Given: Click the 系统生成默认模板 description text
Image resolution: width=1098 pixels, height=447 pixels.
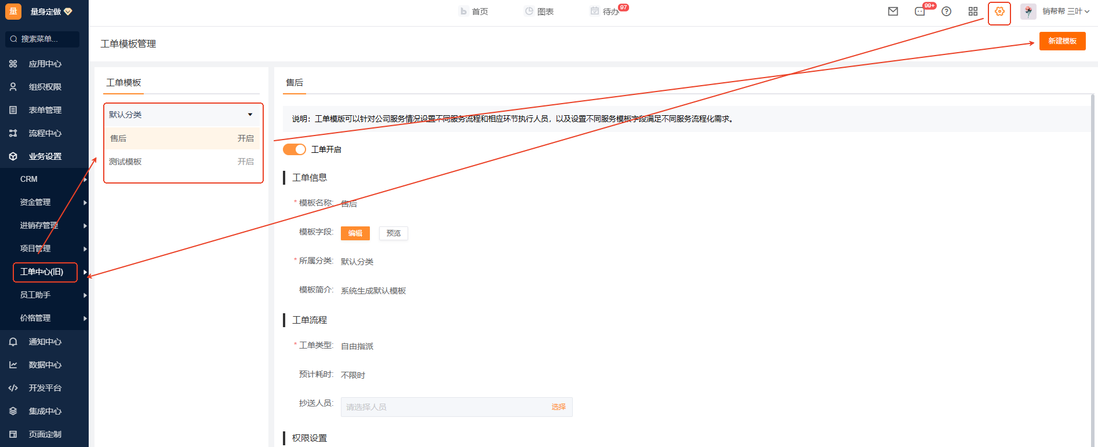Looking at the screenshot, I should [373, 291].
